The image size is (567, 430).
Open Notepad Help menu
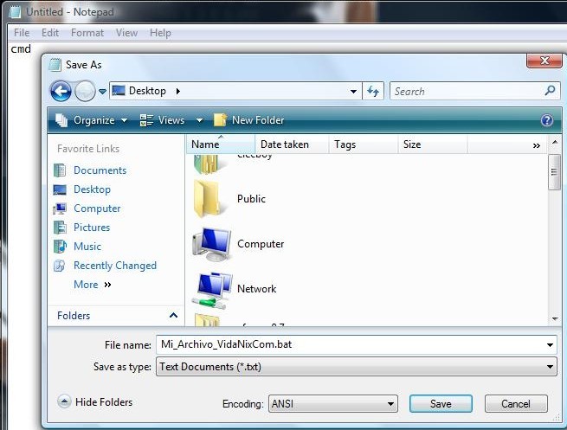(x=160, y=33)
